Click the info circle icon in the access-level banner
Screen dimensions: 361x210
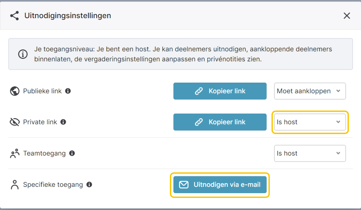(23, 54)
